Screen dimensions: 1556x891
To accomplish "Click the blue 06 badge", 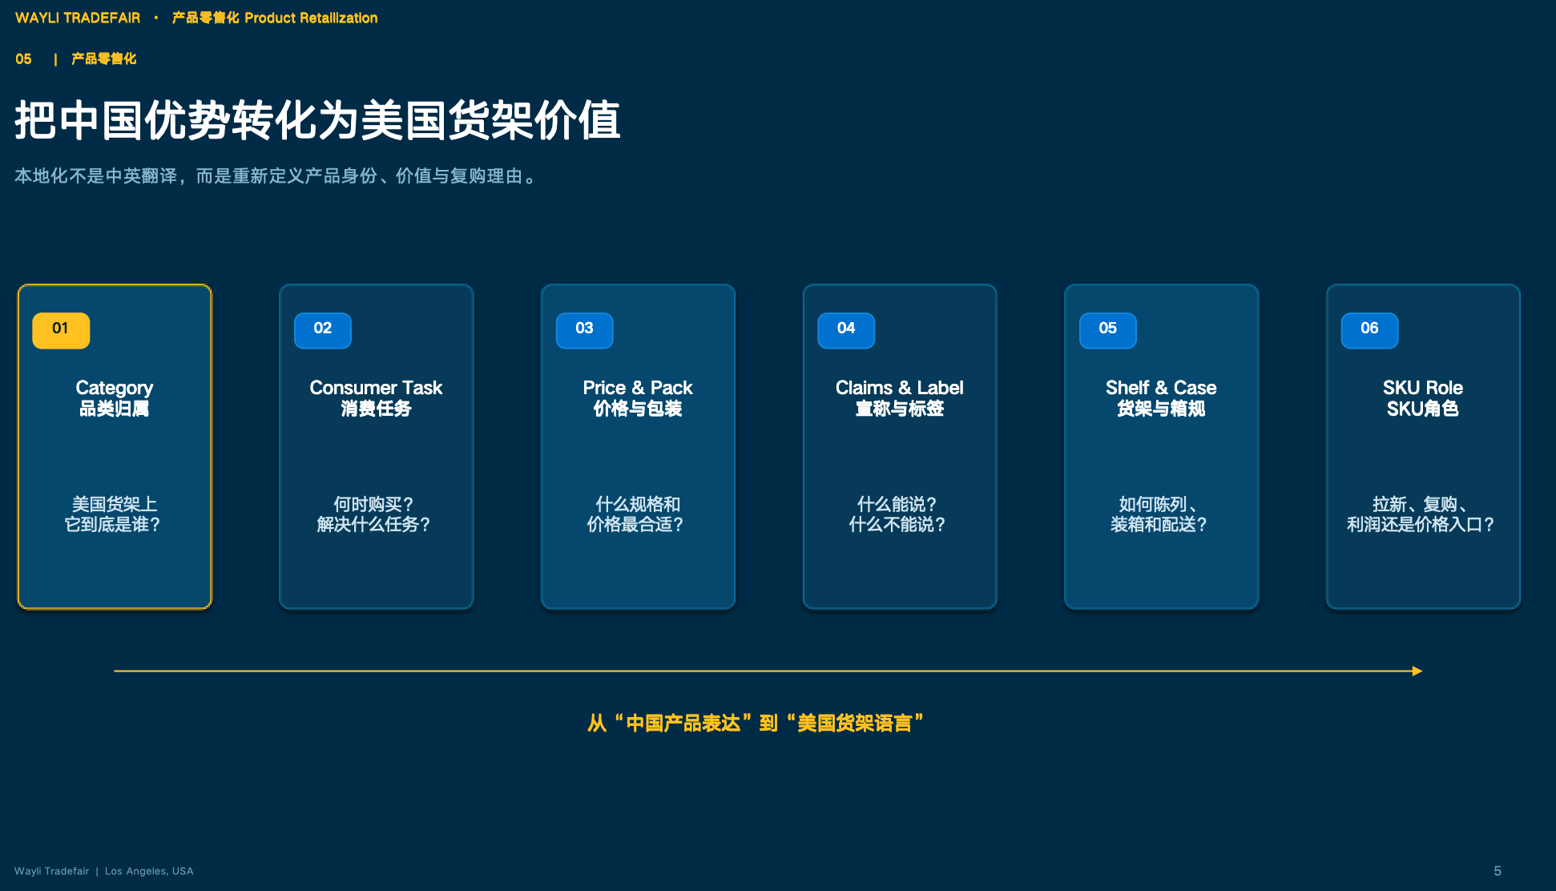I will [1370, 330].
